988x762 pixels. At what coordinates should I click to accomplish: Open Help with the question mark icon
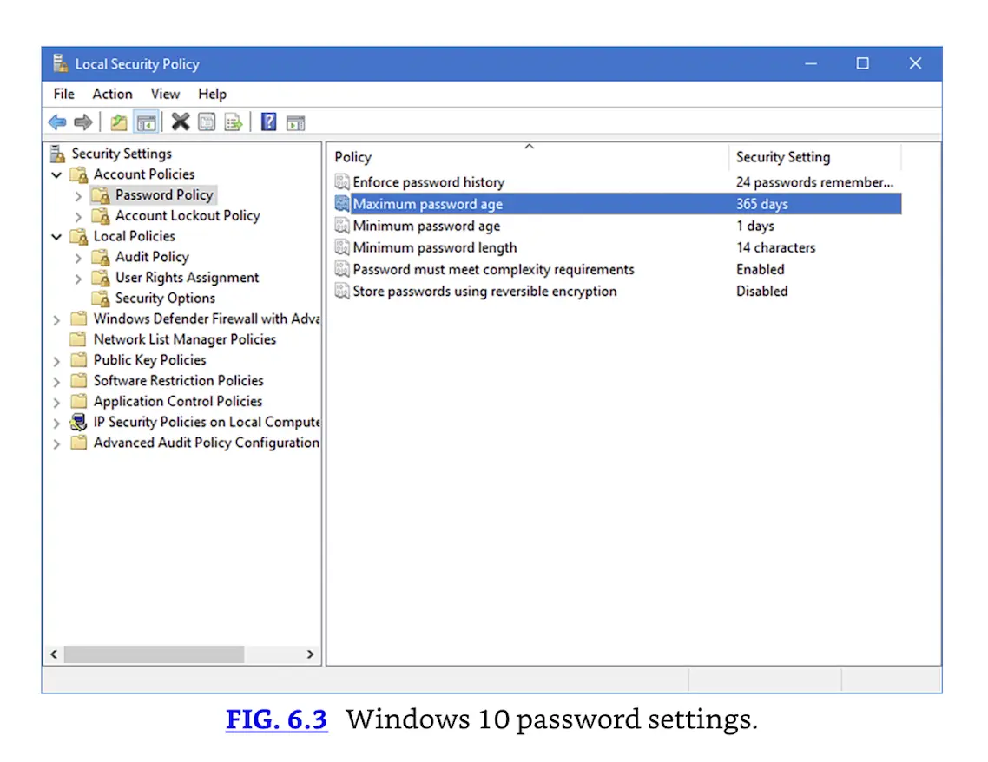coord(269,122)
